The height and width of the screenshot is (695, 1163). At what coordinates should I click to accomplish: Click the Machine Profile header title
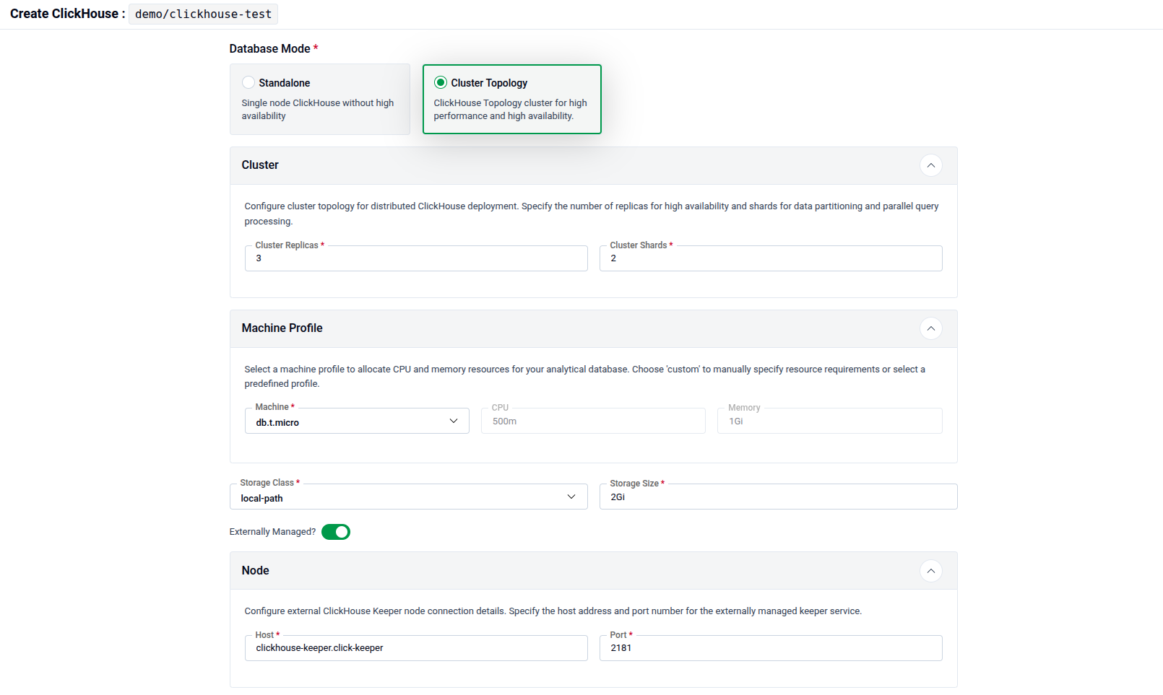tap(282, 328)
